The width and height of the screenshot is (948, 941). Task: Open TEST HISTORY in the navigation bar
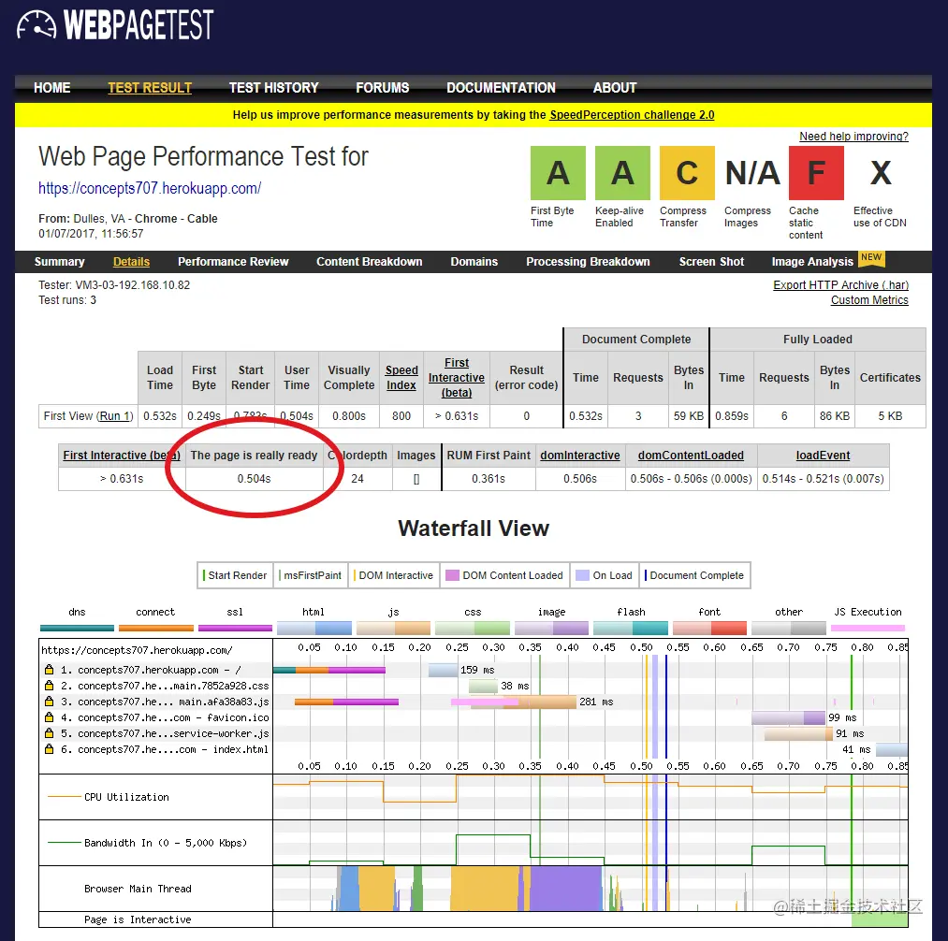point(274,88)
